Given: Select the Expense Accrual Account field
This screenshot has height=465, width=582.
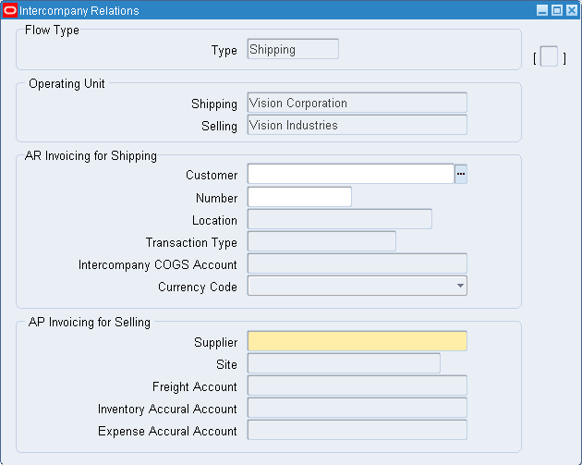Looking at the screenshot, I should point(357,430).
